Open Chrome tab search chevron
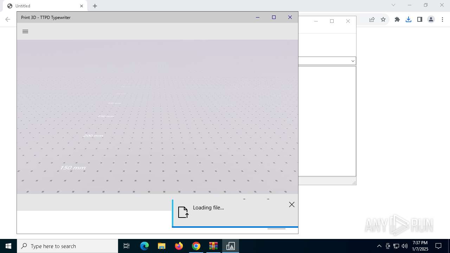The width and height of the screenshot is (450, 253). 393,5
